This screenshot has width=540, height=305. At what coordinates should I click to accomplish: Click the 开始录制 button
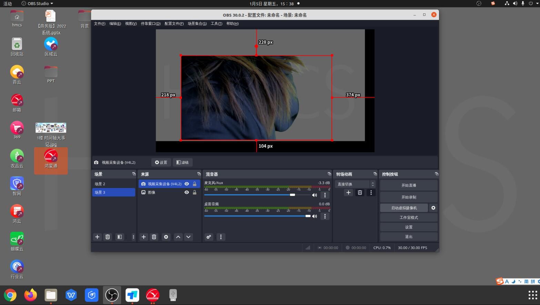409,197
